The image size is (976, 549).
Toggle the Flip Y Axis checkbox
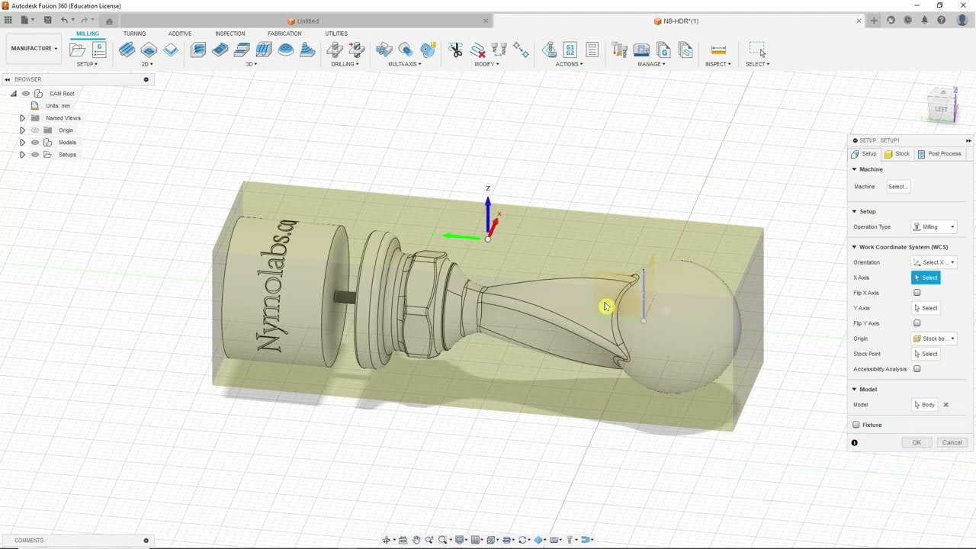point(917,323)
